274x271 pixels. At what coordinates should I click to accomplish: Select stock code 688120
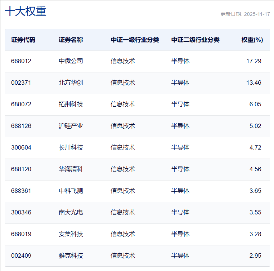21,169
